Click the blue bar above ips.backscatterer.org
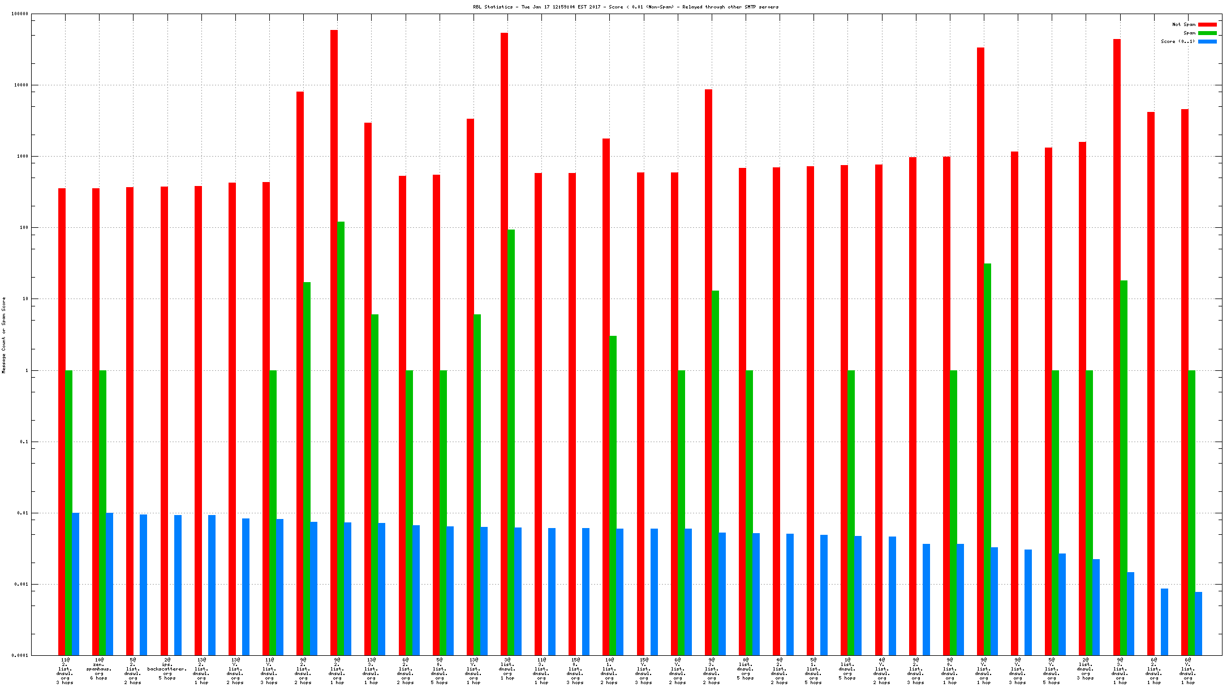Viewport: 1231px width, 692px height. click(178, 585)
